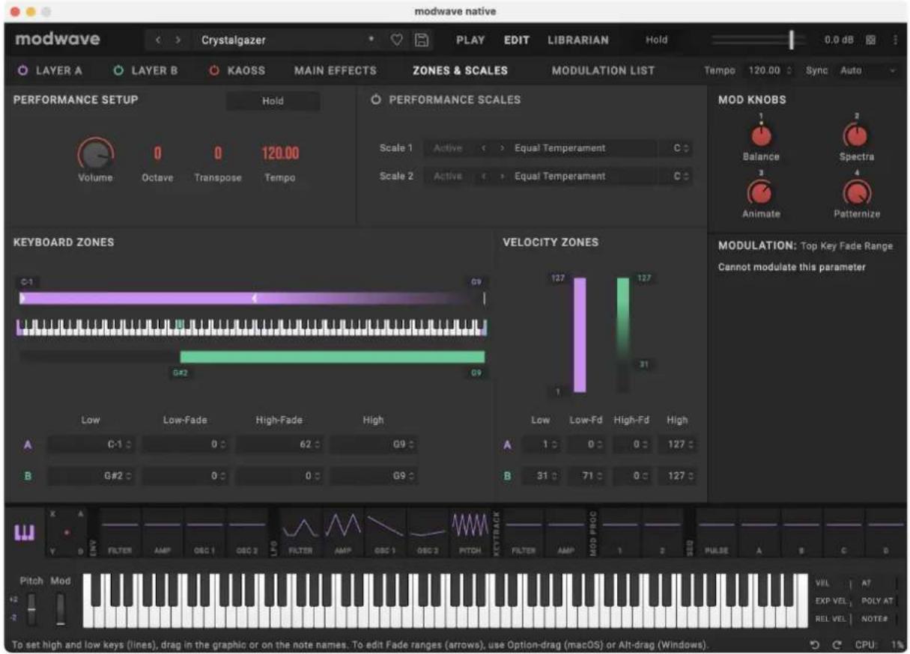This screenshot has width=910, height=654.
Task: Open the three-dot options menu
Action: coord(895,40)
